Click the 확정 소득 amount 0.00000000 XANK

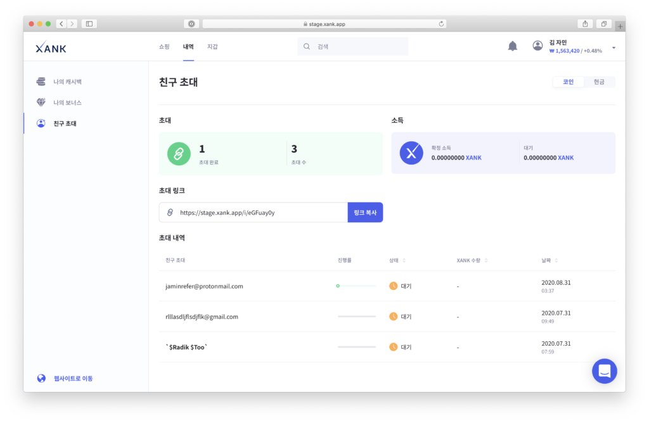click(x=456, y=158)
